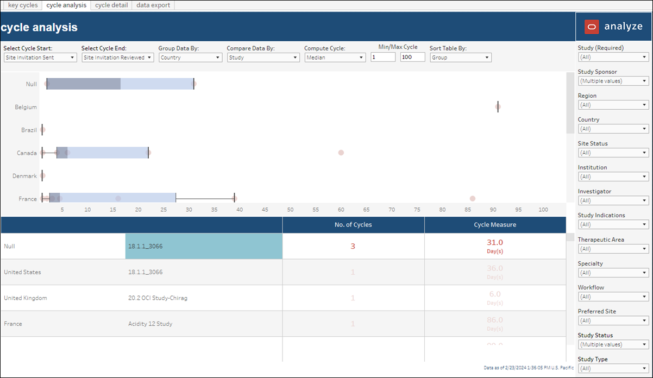Click the Min cycle input field

click(383, 57)
